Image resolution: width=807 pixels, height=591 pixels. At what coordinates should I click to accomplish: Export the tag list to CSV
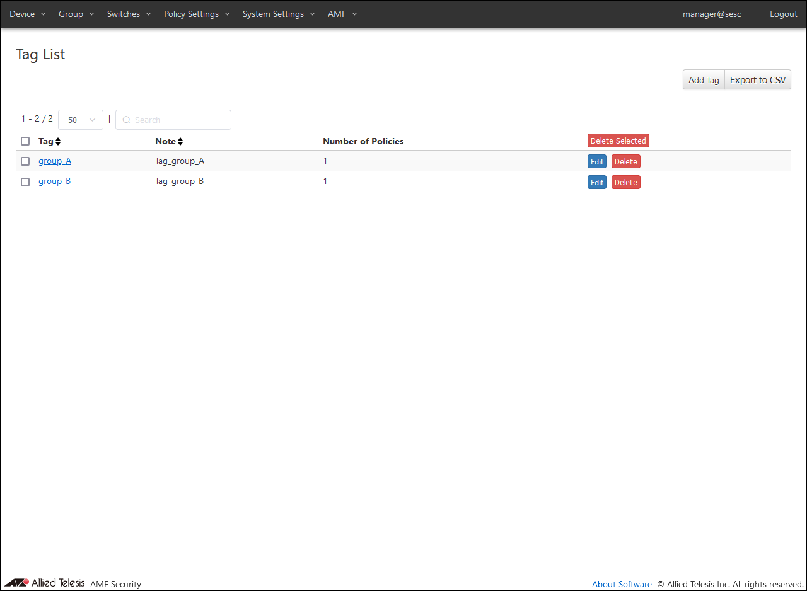tap(758, 80)
